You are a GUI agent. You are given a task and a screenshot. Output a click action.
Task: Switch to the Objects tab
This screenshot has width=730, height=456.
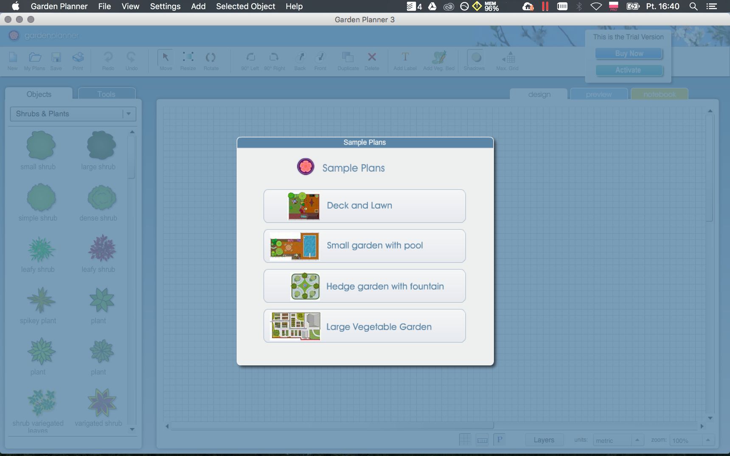coord(39,94)
